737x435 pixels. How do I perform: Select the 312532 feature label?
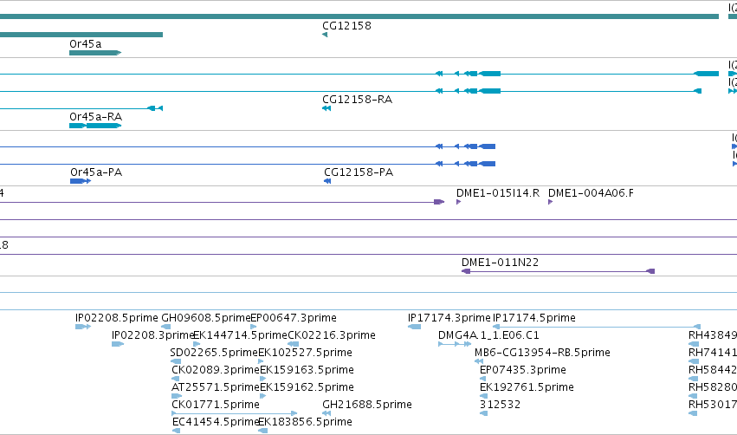tap(500, 405)
